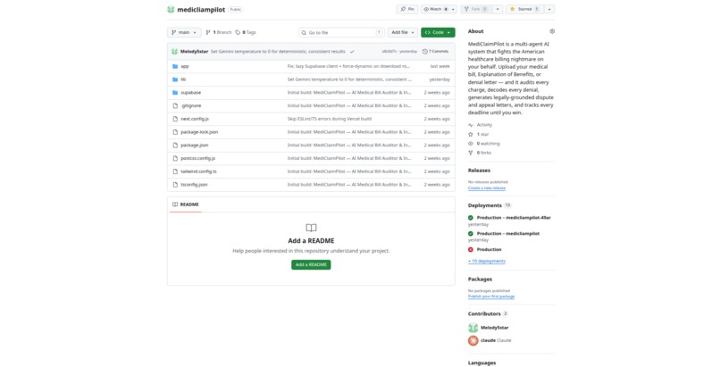Viewport: 720px width, 367px height.
Task: Open the Packages section heading
Action: [480, 279]
